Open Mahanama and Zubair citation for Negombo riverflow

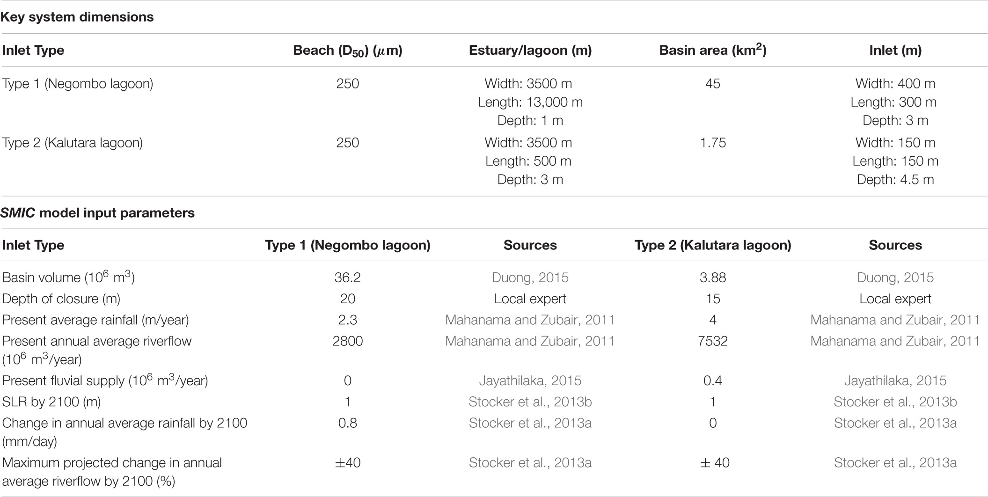(x=530, y=341)
